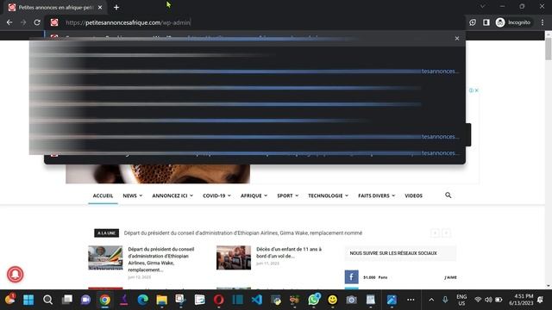Click the Incognito profile button
Image resolution: width=552 pixels, height=310 pixels.
513,22
